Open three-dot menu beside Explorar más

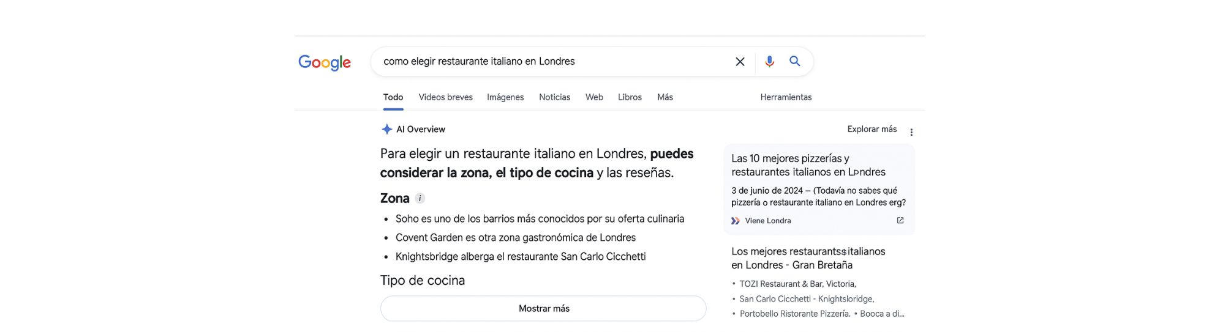tap(911, 132)
